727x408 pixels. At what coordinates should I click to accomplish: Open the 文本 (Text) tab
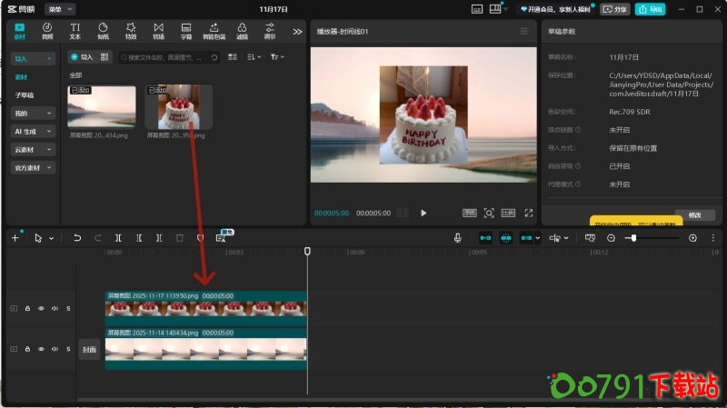(75, 31)
